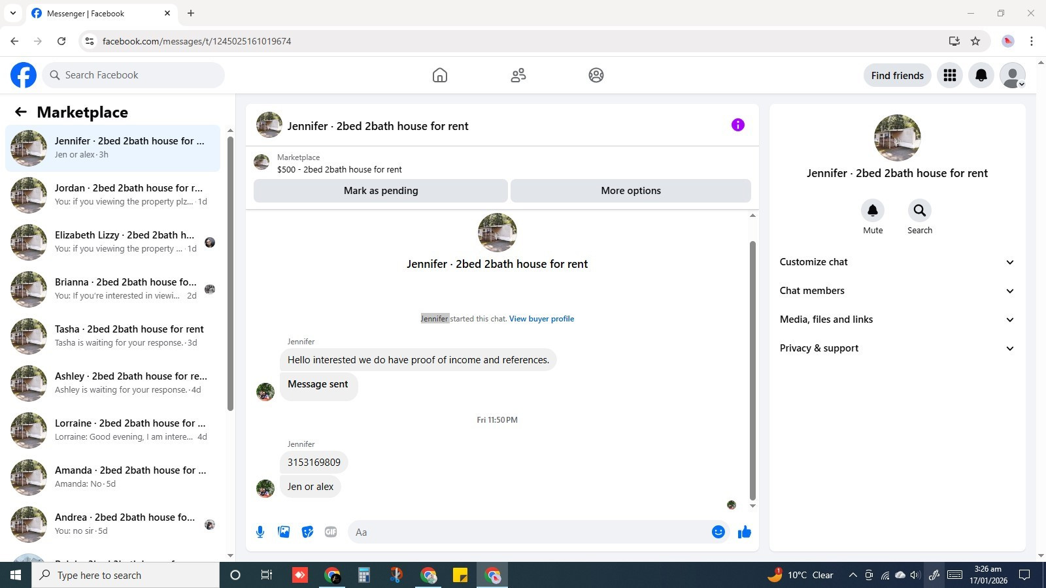Open Windows Task View
The width and height of the screenshot is (1046, 588).
(x=266, y=575)
